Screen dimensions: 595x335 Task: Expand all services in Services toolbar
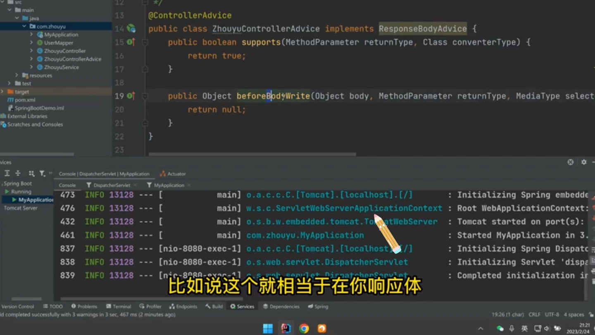(7, 173)
